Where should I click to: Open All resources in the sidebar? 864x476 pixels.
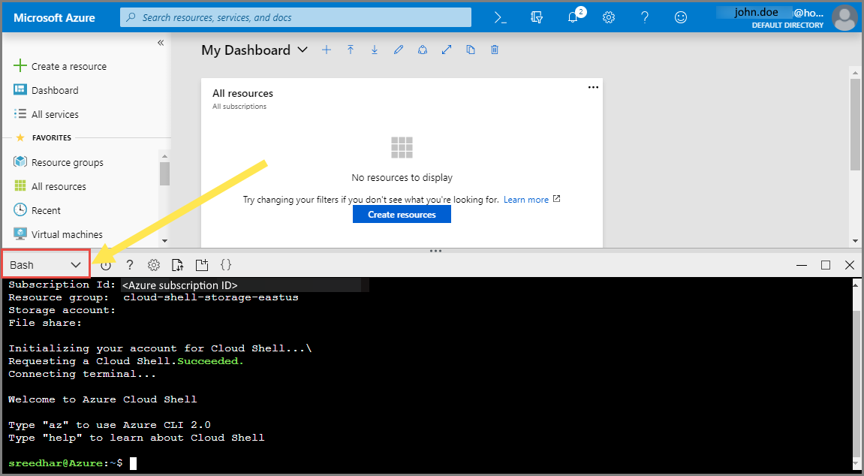coord(50,186)
